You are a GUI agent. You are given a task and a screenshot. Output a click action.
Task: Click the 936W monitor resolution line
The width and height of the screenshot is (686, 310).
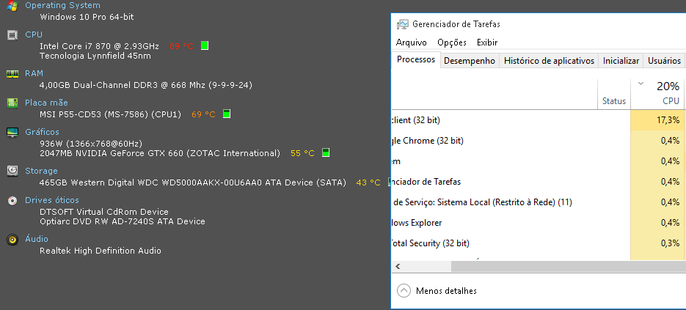(x=91, y=144)
